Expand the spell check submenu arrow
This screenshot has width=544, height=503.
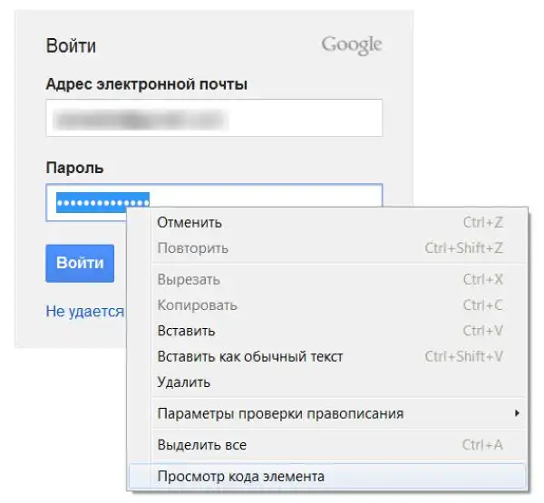[517, 414]
